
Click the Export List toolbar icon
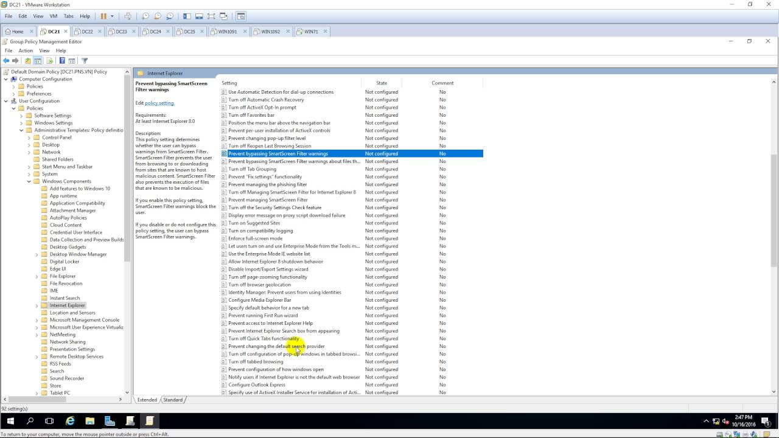[49, 61]
